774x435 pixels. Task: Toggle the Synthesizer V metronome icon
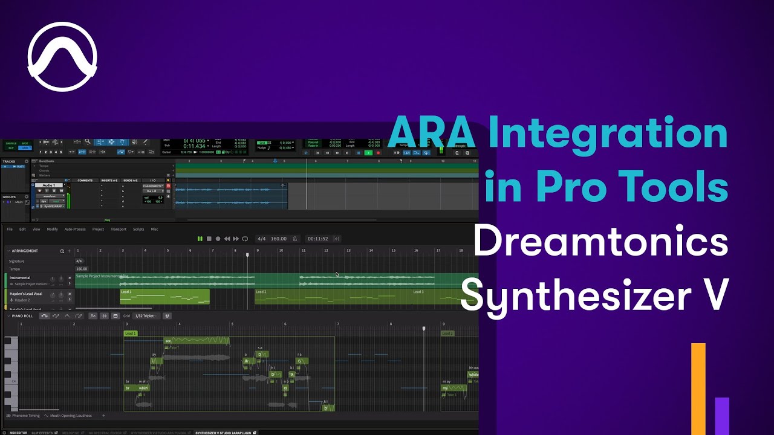(295, 239)
